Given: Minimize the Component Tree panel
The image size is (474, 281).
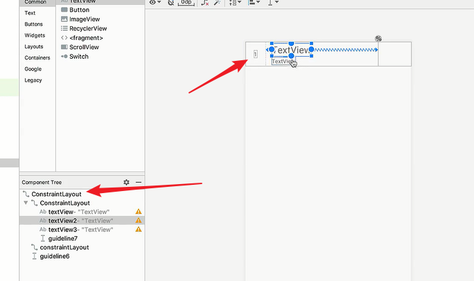Looking at the screenshot, I should pyautogui.click(x=139, y=182).
